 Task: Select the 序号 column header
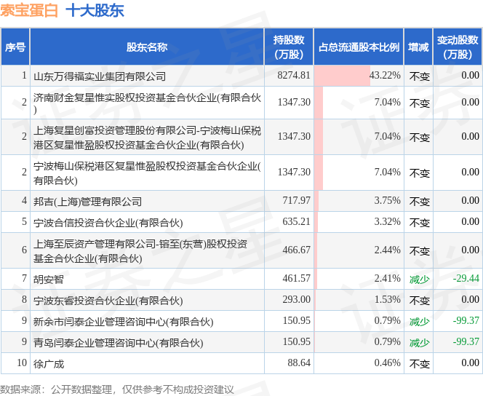click(15, 47)
